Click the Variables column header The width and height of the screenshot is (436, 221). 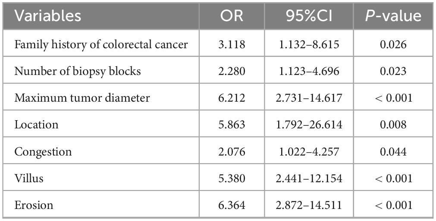pyautogui.click(x=48, y=16)
